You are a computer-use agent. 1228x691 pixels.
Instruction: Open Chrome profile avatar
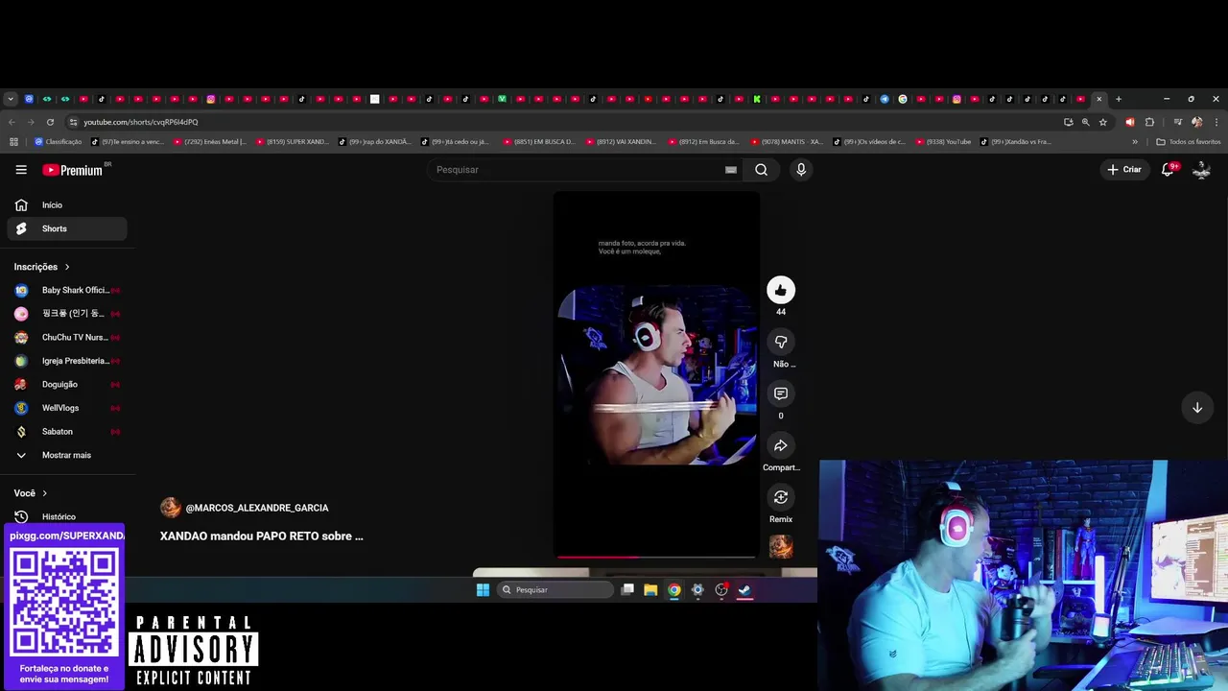[x=1196, y=122]
